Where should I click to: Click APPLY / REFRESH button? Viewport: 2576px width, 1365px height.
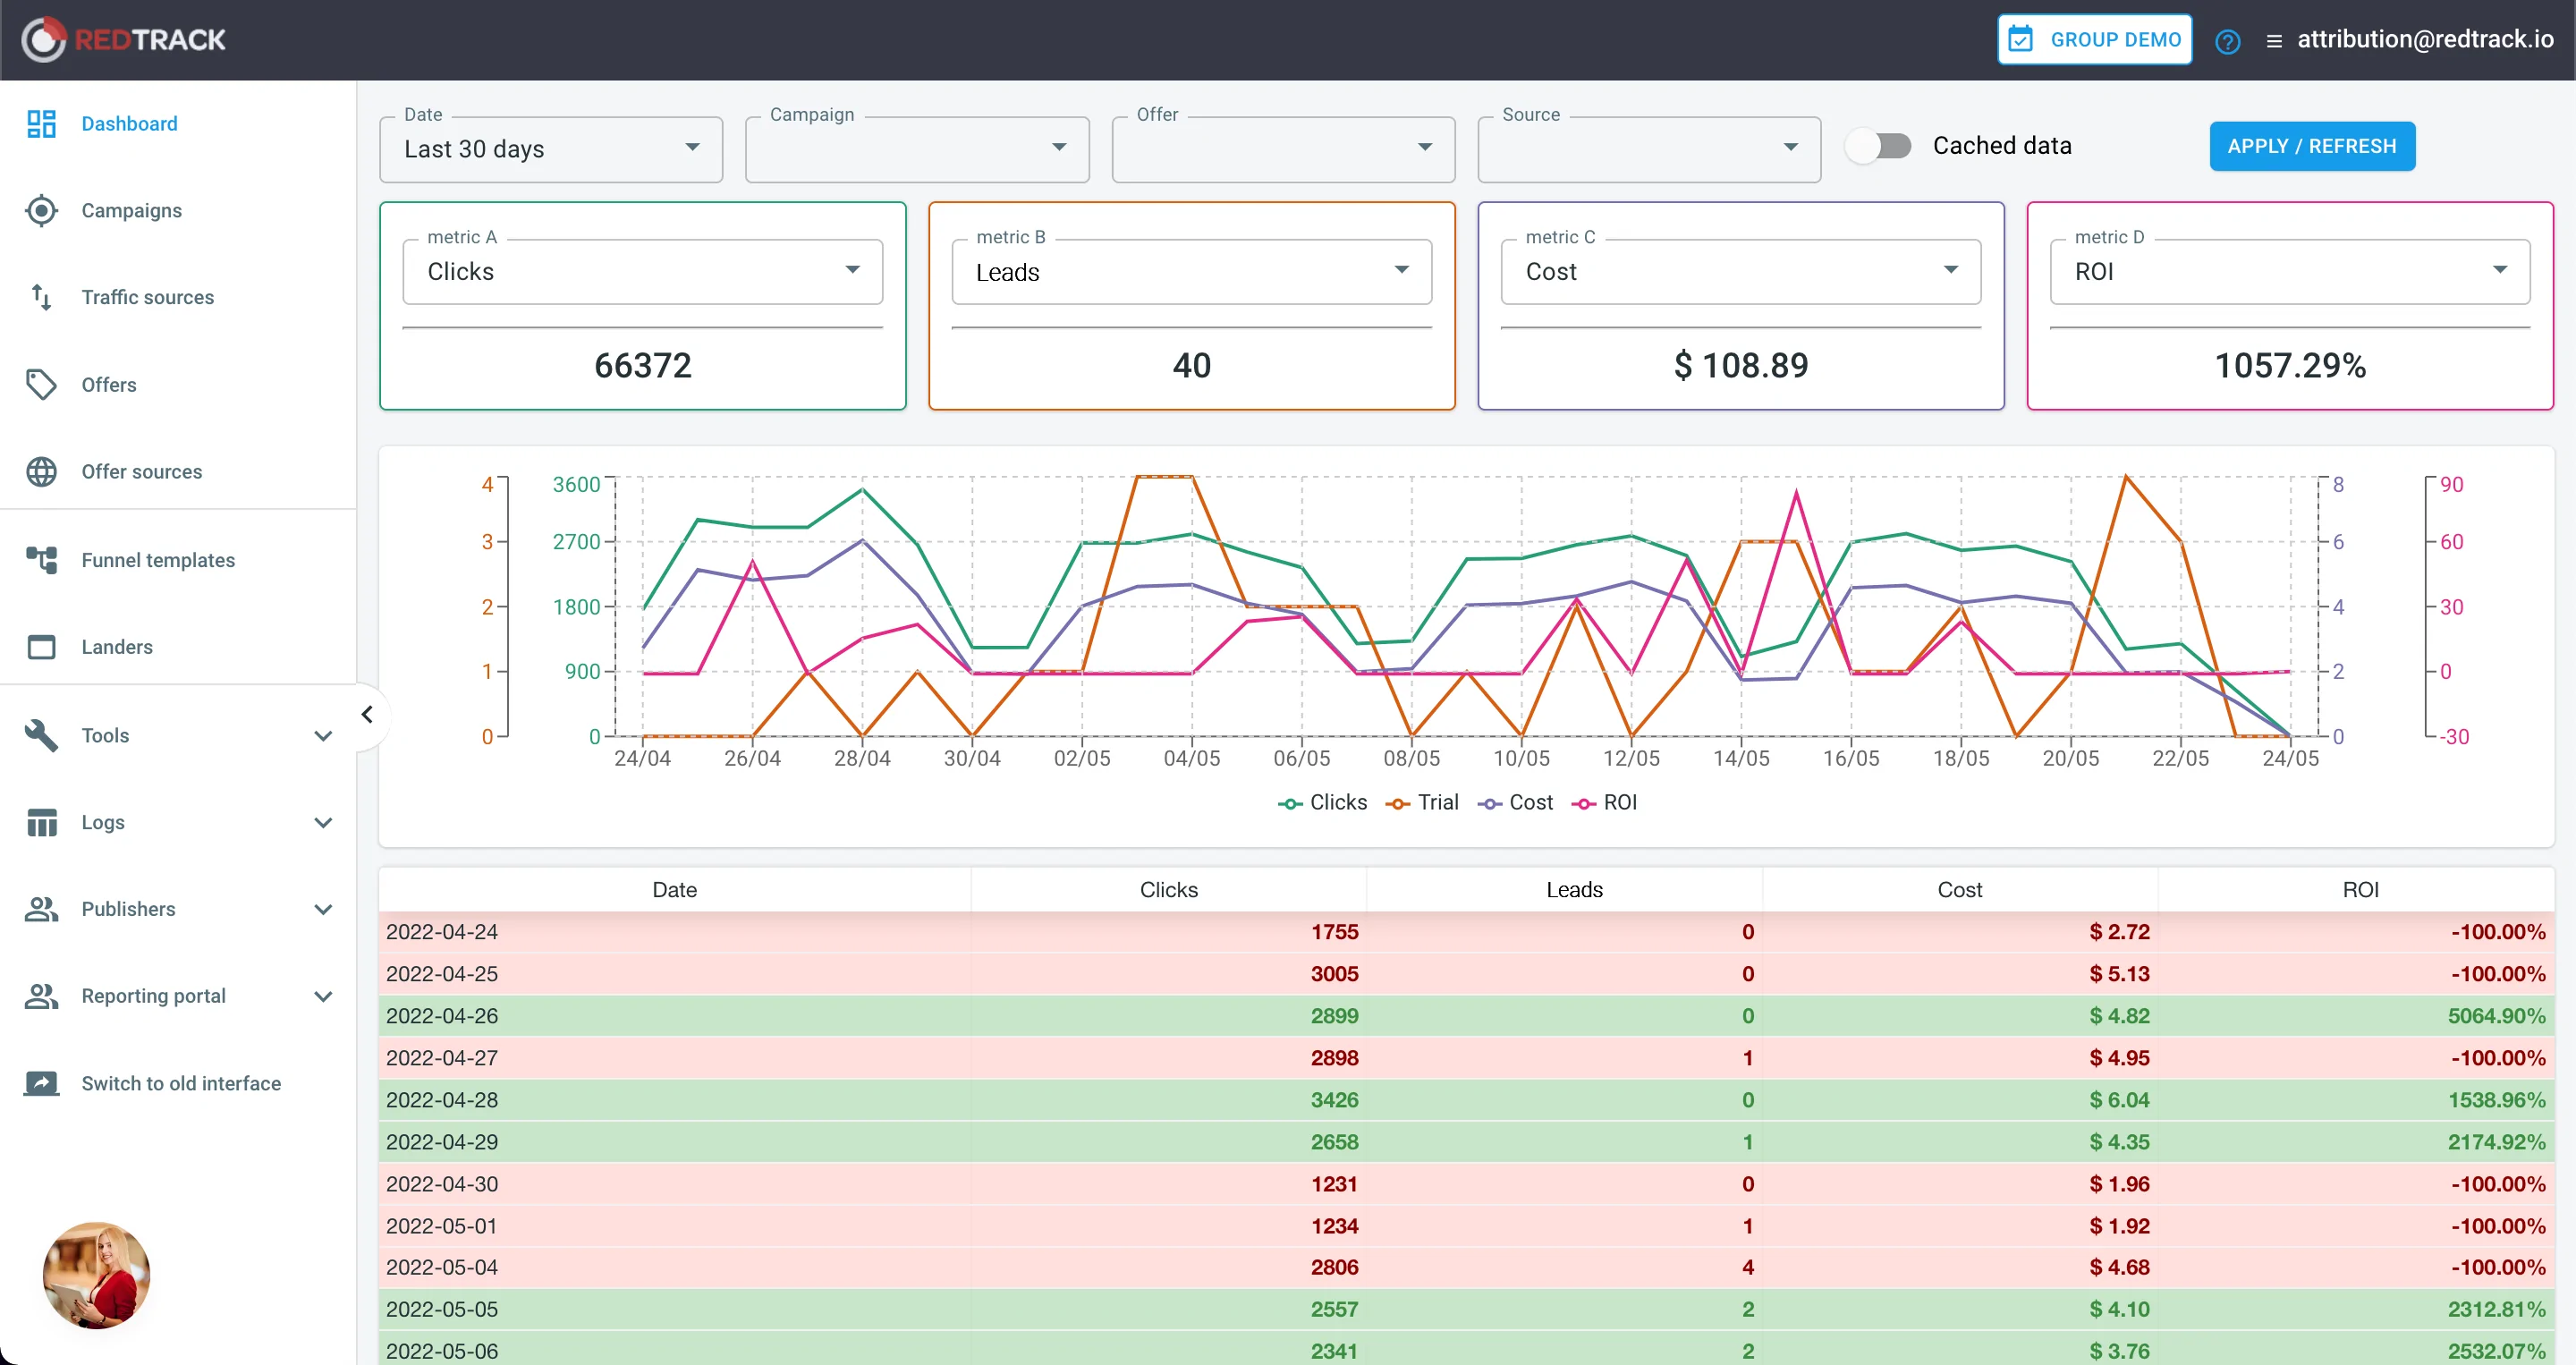coord(2312,145)
